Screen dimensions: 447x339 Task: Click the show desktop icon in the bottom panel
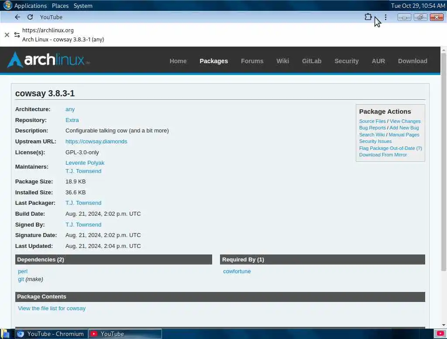(5, 334)
